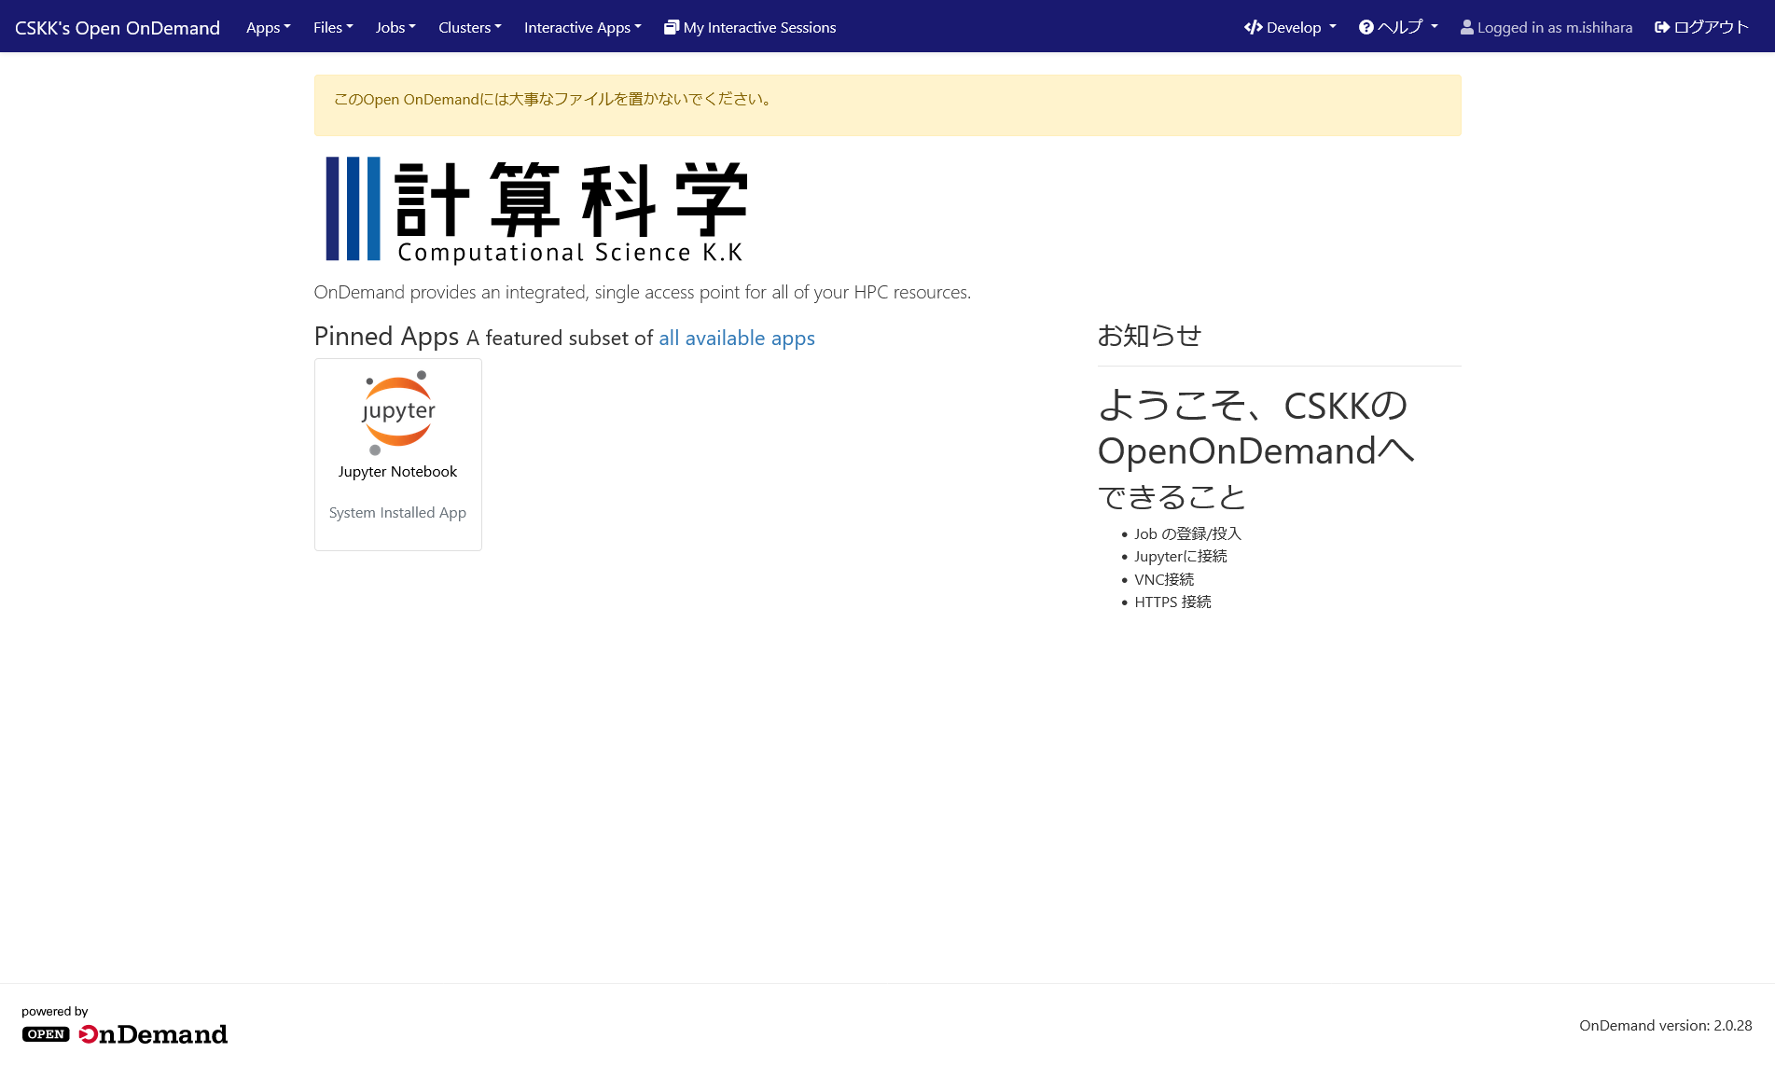Click 'System Installed App' text
Viewport: 1775px width, 1066px height.
point(397,513)
